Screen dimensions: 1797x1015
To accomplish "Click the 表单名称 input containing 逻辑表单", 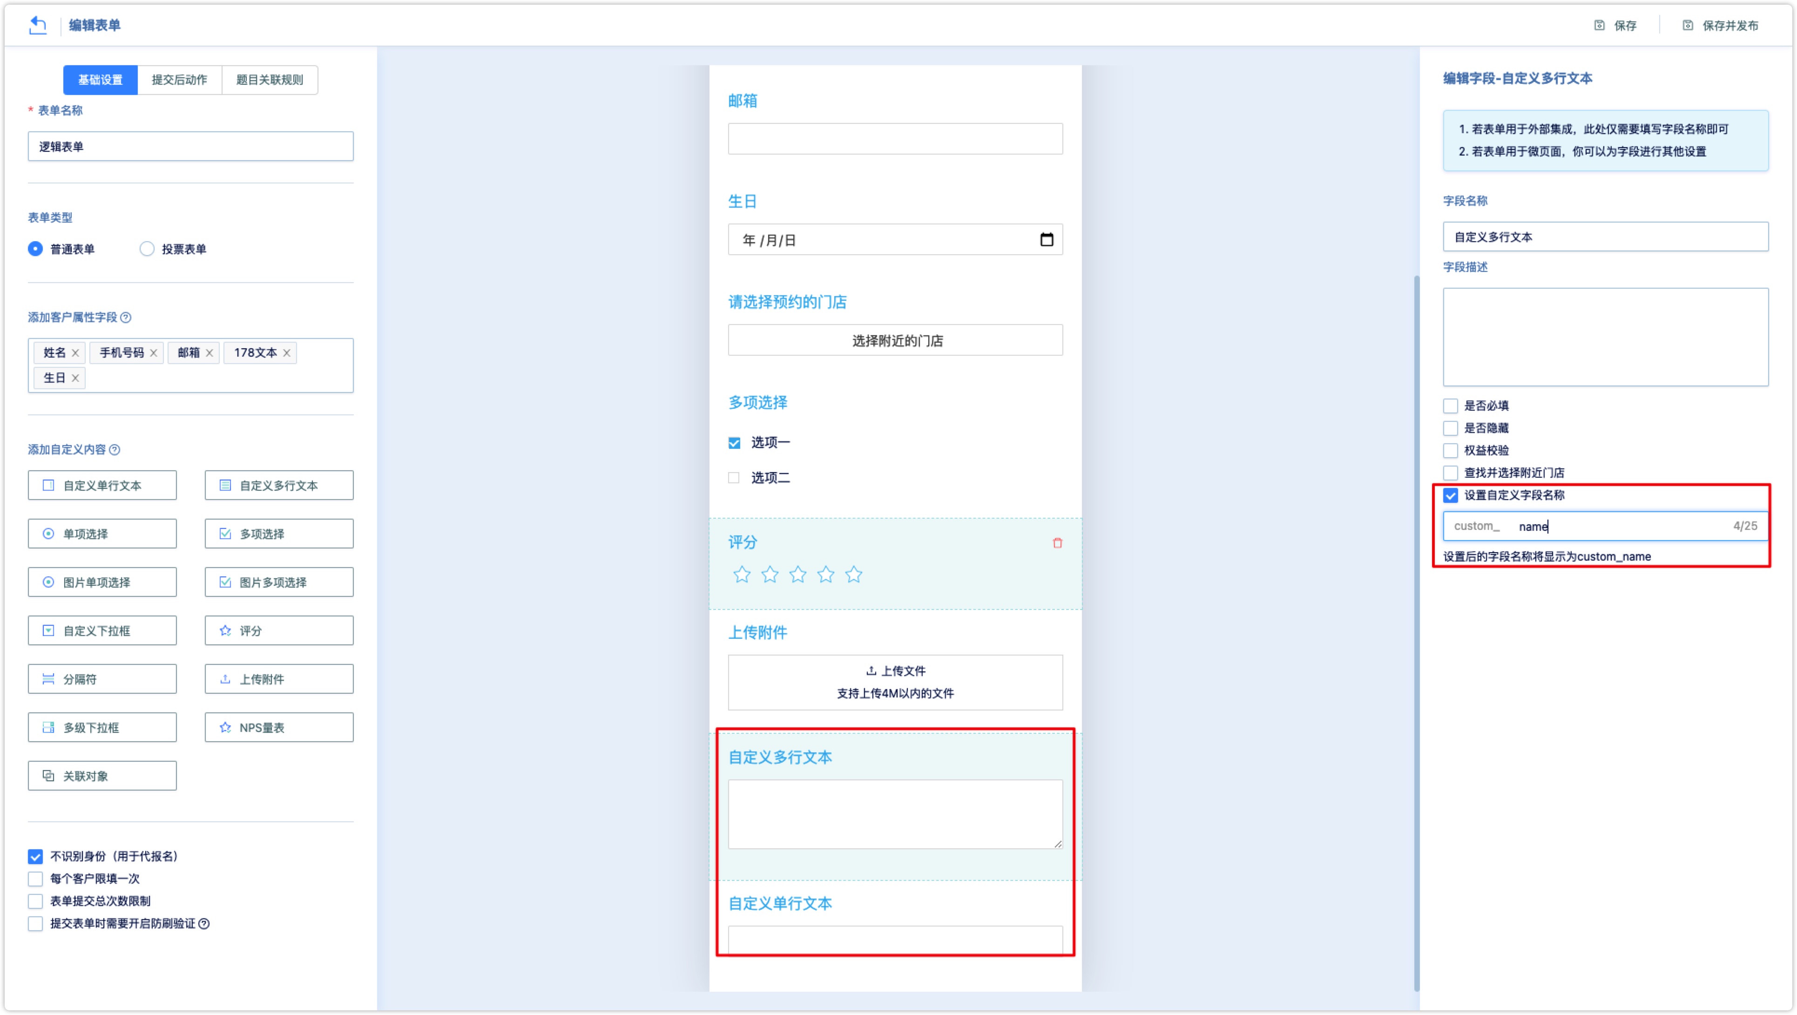I will pos(190,147).
